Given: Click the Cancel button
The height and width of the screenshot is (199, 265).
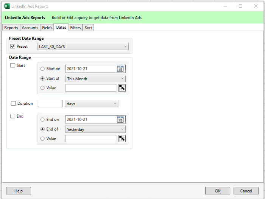Looking at the screenshot, I should tap(246, 191).
